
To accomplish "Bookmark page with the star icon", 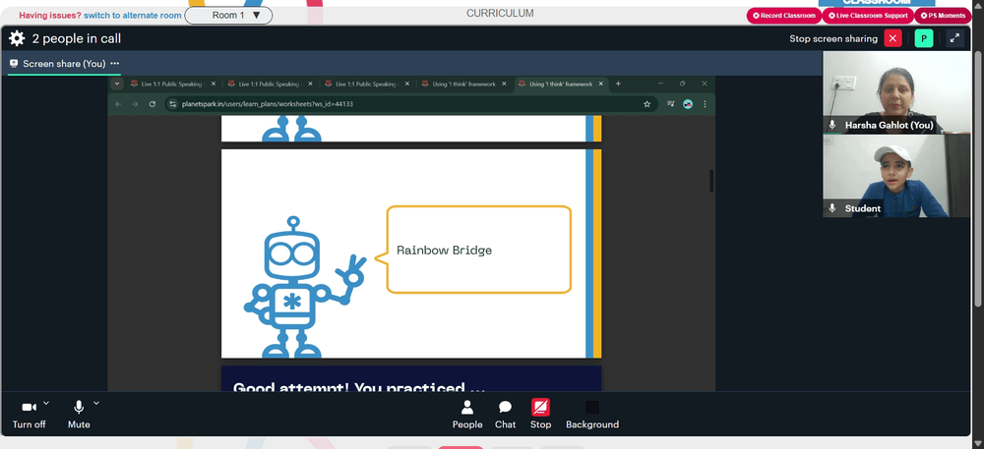I will click(x=647, y=104).
